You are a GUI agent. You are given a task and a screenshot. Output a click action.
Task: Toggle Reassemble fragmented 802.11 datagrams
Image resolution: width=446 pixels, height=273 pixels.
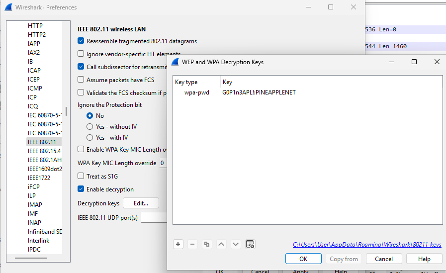81,41
